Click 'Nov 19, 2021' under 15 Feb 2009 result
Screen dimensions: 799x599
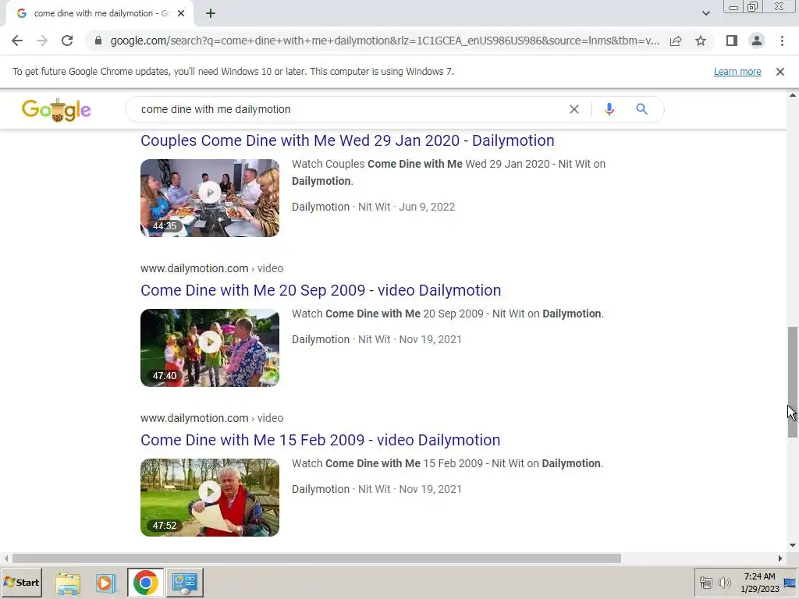pyautogui.click(x=430, y=489)
